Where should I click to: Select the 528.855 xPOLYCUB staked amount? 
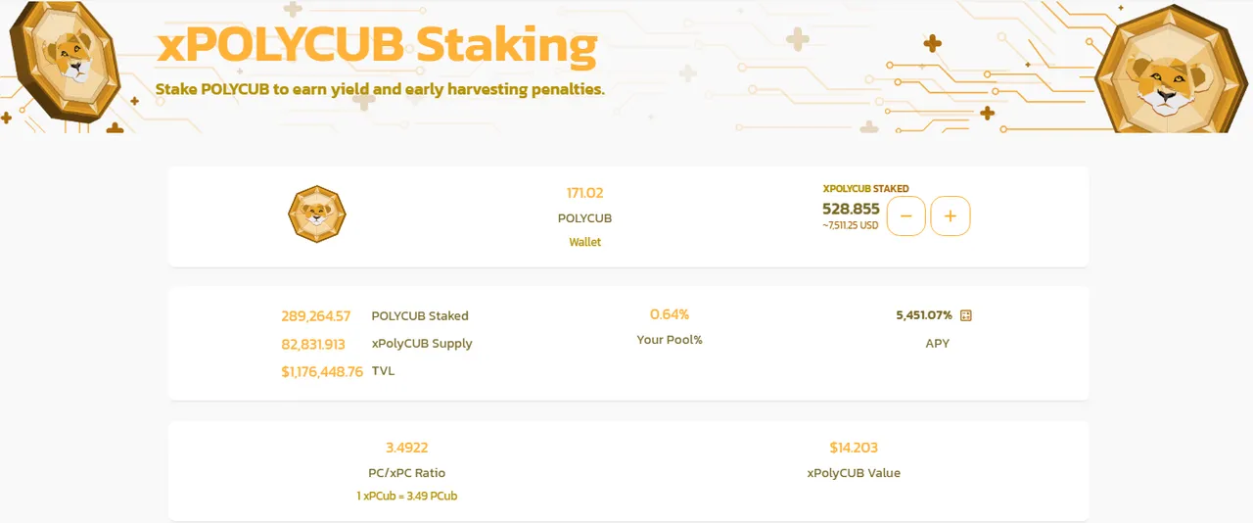(851, 209)
